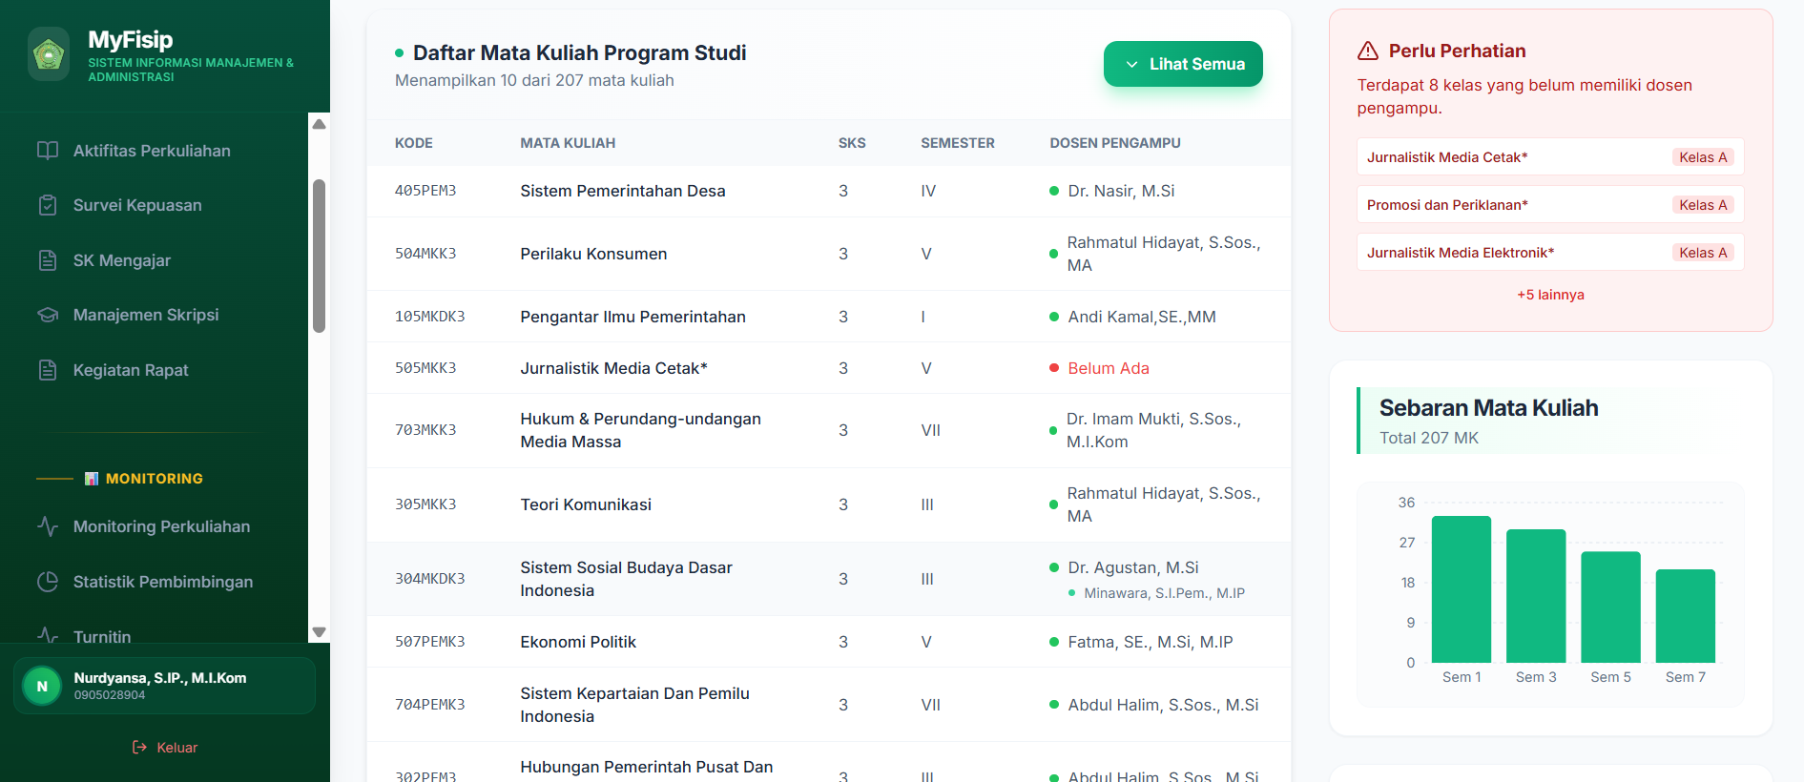Expand the list with Lihat Semua

(x=1183, y=64)
